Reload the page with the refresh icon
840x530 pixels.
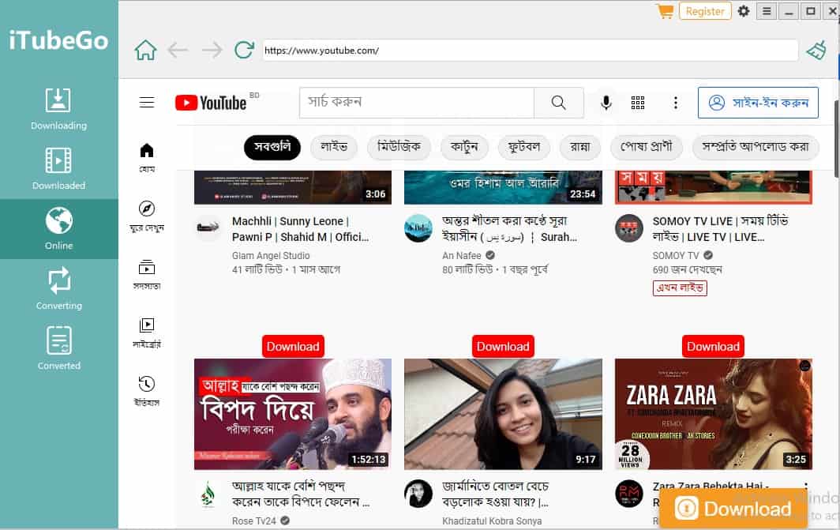coord(244,51)
